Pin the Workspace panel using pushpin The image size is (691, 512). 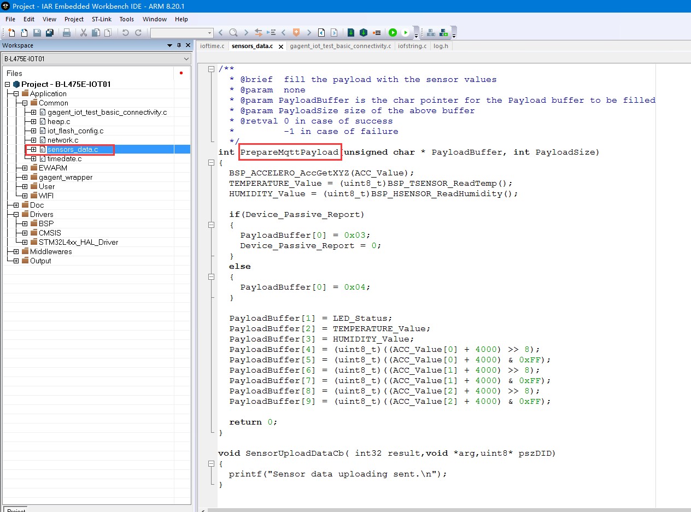[179, 45]
